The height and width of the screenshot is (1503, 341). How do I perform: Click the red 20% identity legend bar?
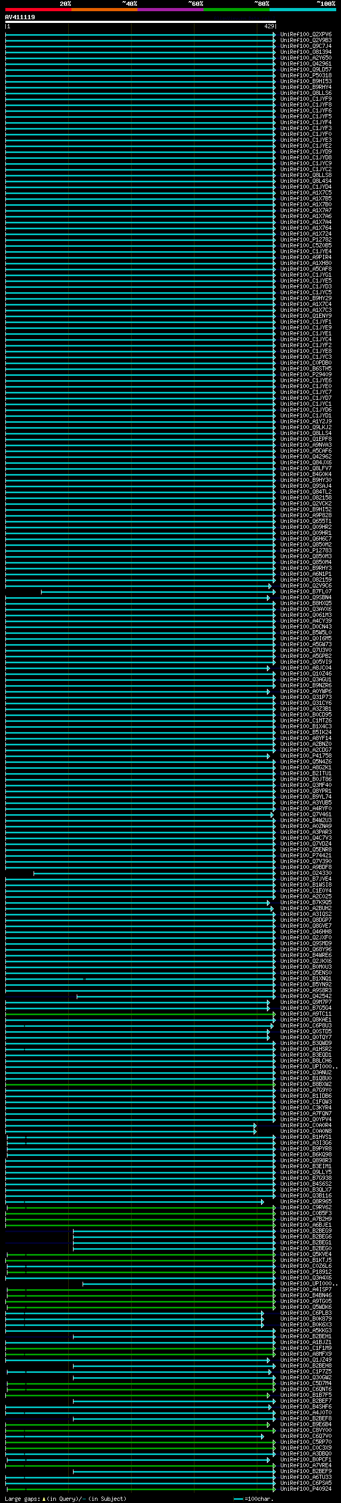point(38,10)
